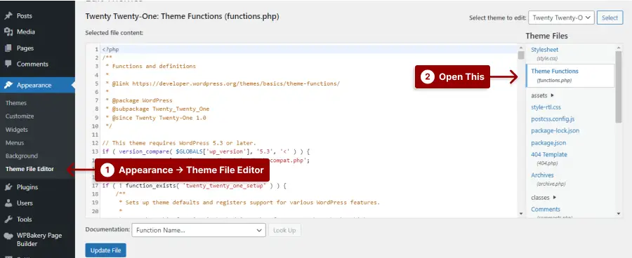Viewport: 632px width, 258px height.
Task: Open the Stylesheet style.css file
Action: pyautogui.click(x=544, y=53)
